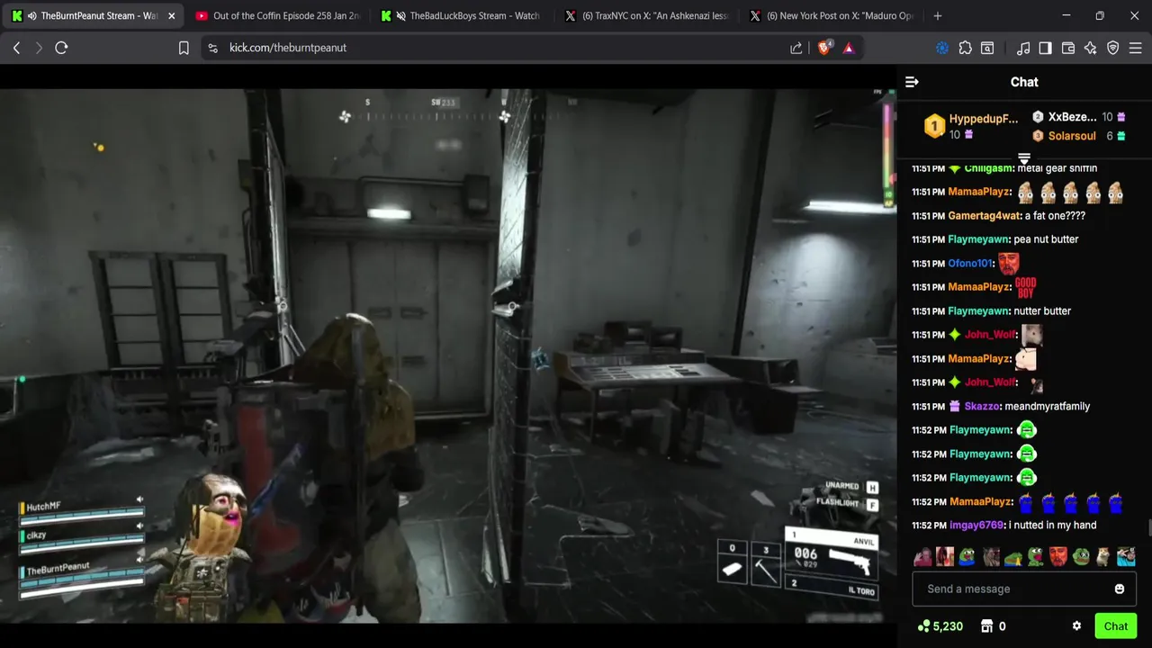The width and height of the screenshot is (1152, 648).
Task: Move the chat scrollbar thumb
Action: [1148, 526]
